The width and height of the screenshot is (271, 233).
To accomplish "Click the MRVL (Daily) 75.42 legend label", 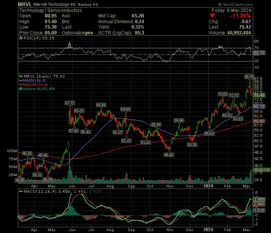I will tap(44, 77).
